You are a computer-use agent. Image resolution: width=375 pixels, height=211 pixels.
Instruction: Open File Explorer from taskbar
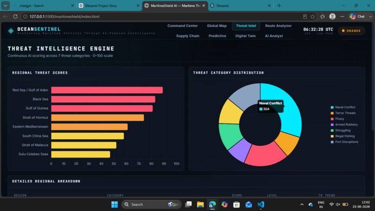tap(200, 204)
